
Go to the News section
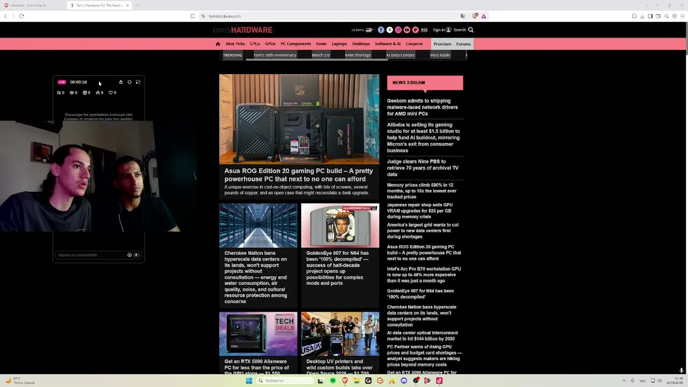[321, 44]
